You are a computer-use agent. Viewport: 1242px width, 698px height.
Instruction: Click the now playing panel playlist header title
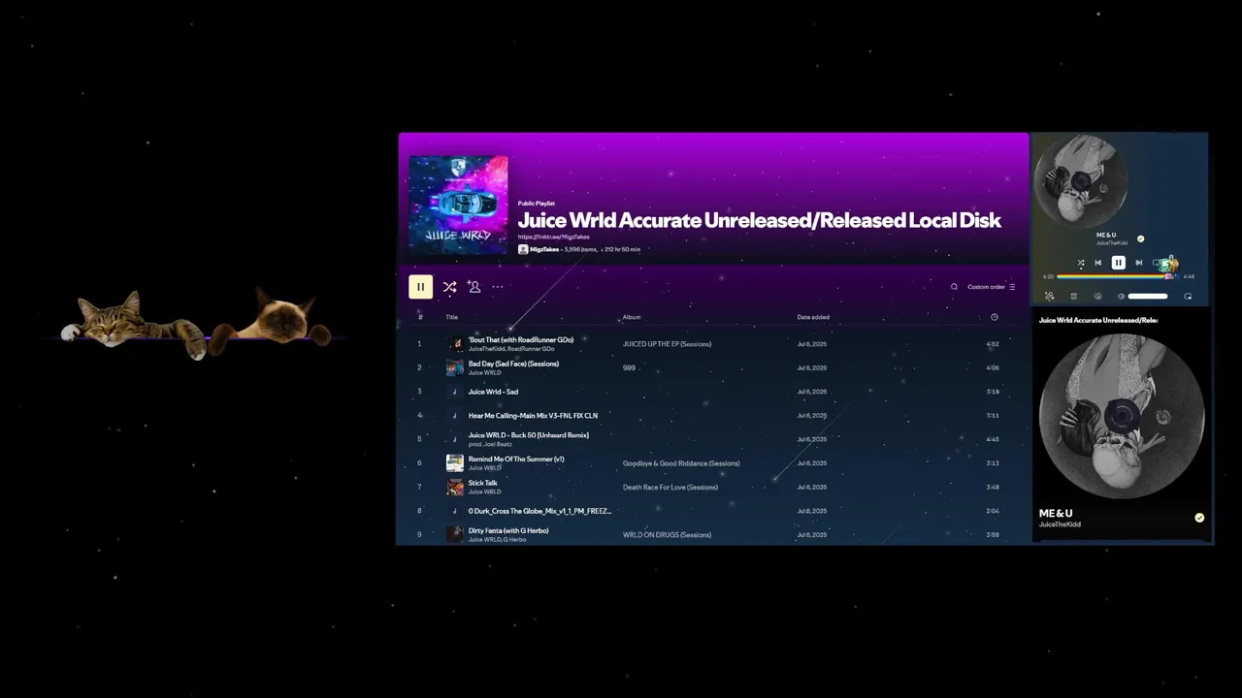[1098, 320]
